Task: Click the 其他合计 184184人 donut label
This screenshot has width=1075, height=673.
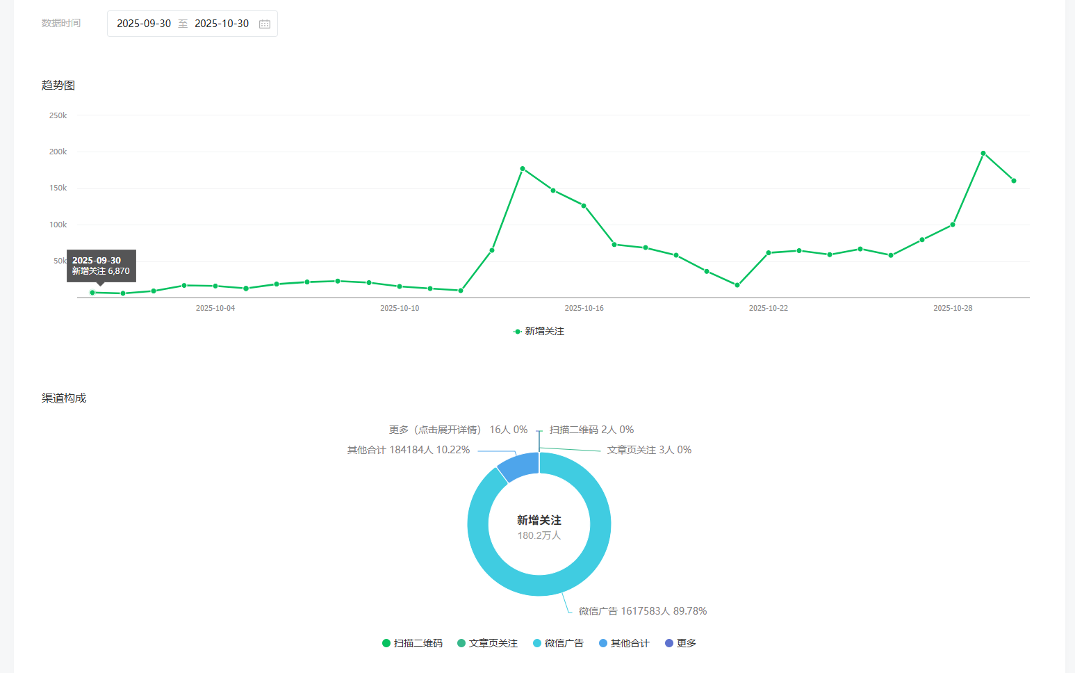Action: 409,450
